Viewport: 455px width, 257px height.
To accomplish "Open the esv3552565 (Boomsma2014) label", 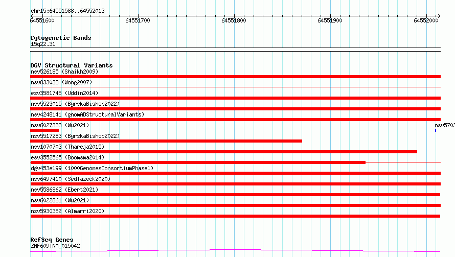I will tap(67, 157).
